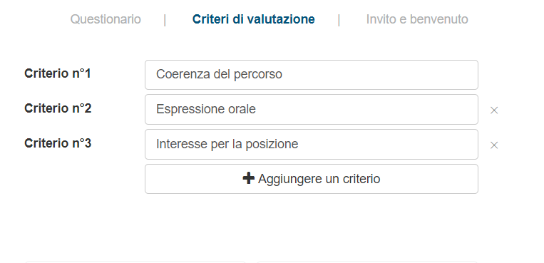Delete Criterio n°2 using its X icon

coord(494,110)
